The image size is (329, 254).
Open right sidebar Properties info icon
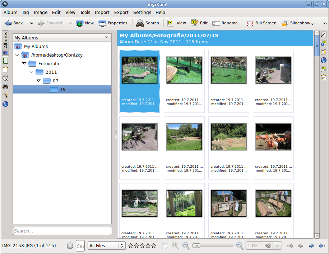324,43
